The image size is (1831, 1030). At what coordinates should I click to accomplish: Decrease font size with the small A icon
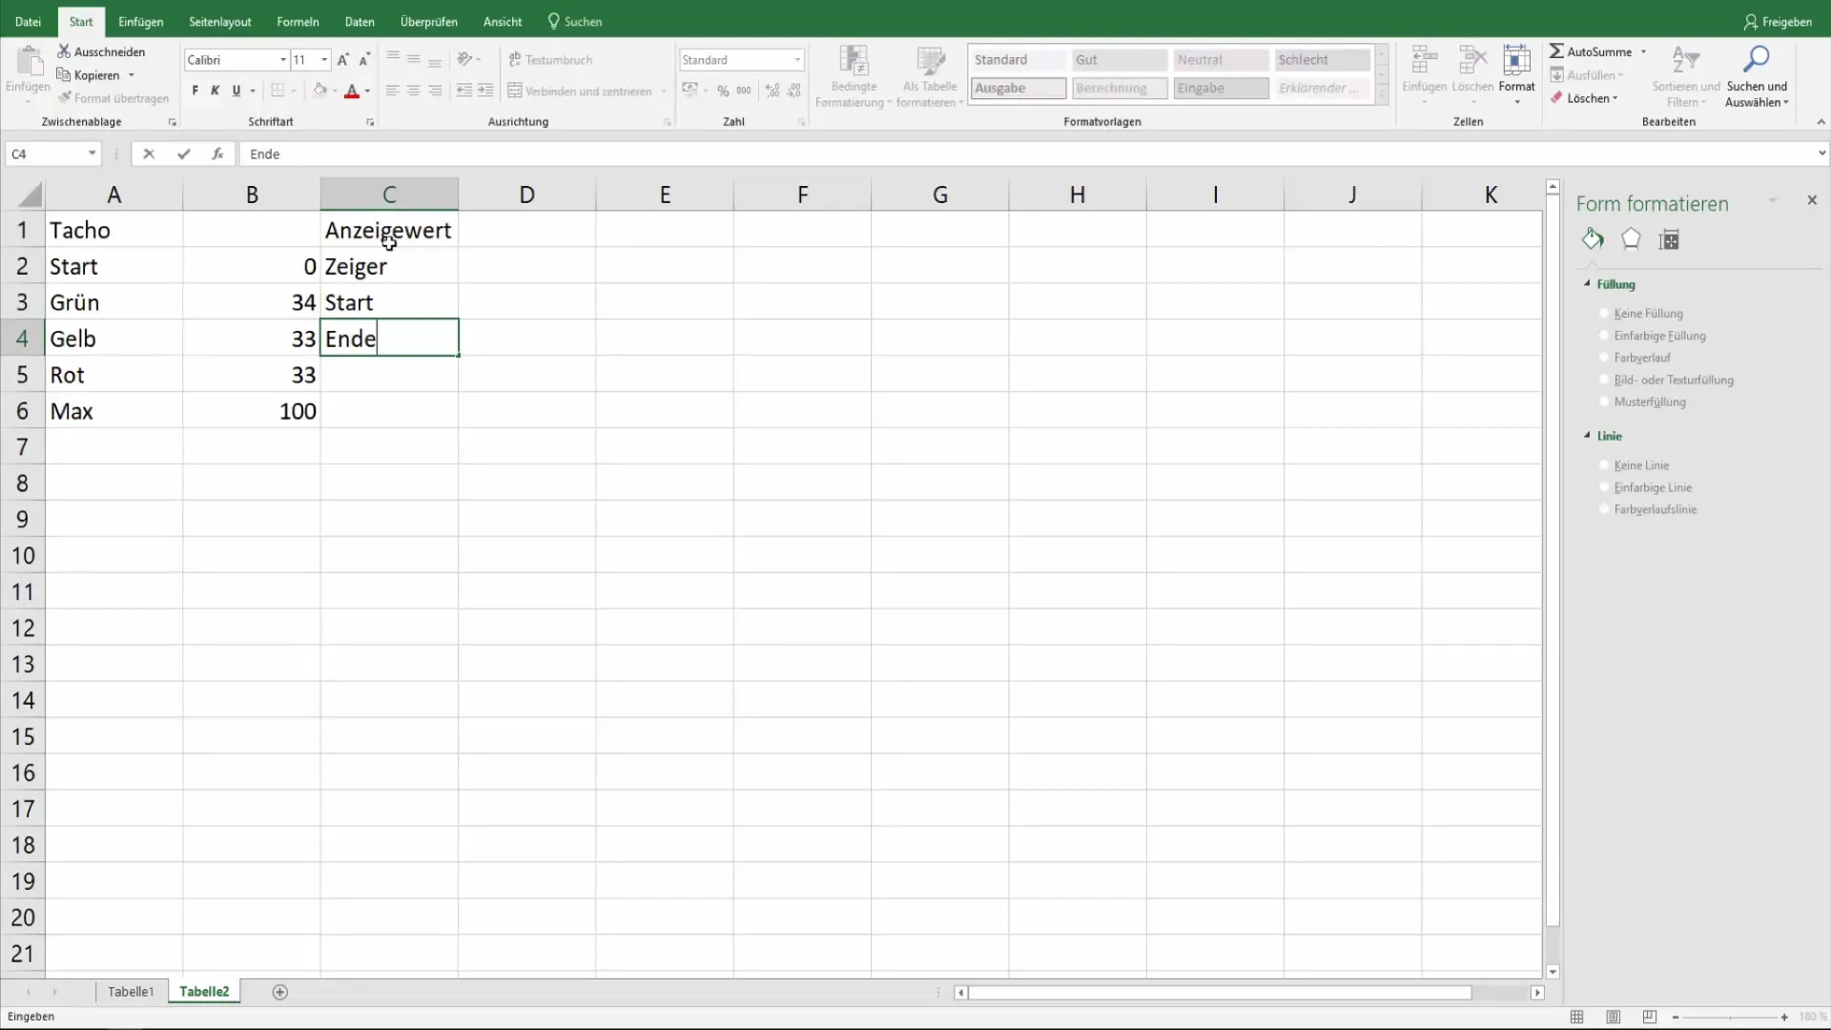(364, 59)
